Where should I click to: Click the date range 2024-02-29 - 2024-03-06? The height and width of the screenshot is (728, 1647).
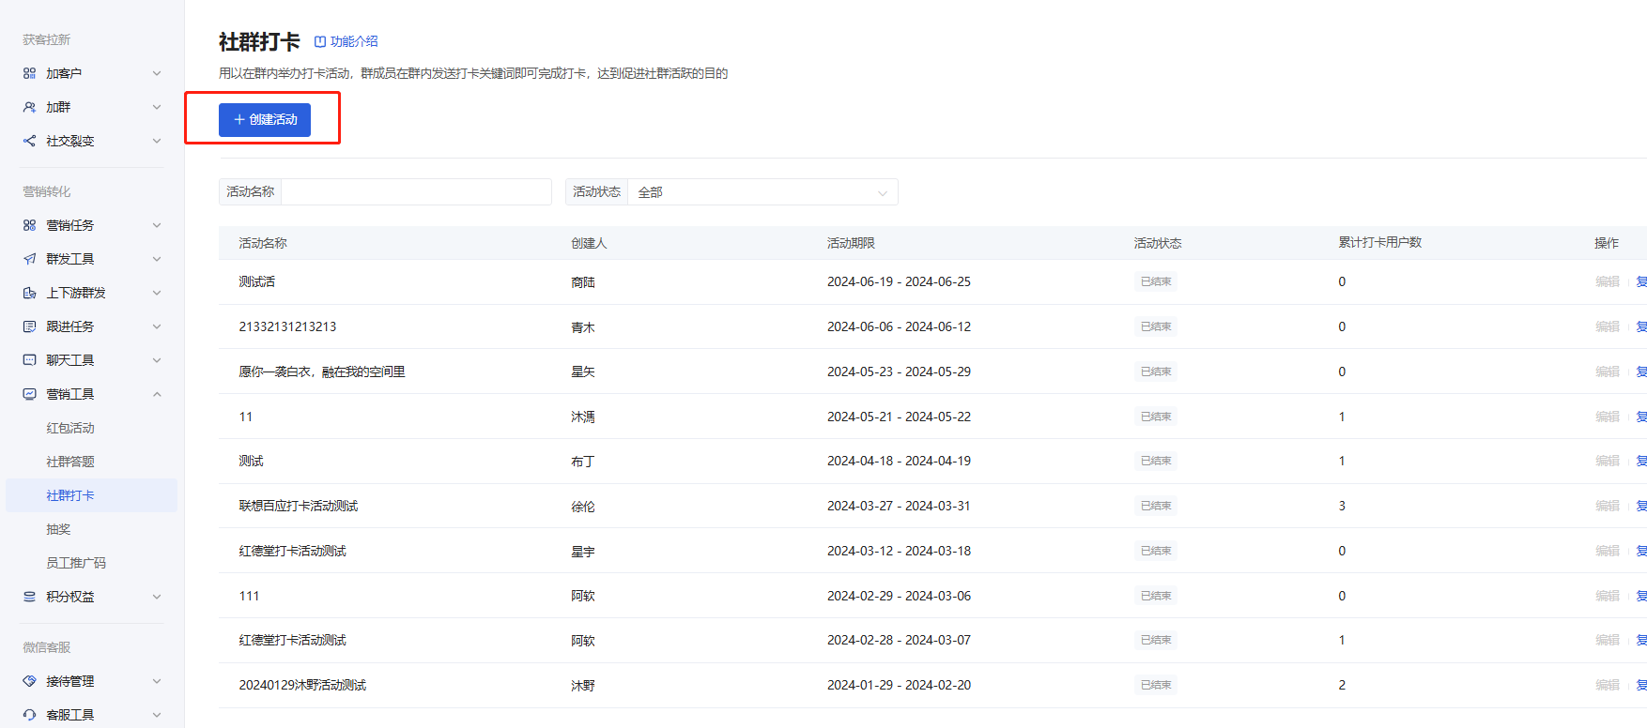[899, 596]
